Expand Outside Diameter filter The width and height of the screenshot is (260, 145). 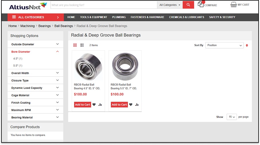pyautogui.click(x=35, y=44)
